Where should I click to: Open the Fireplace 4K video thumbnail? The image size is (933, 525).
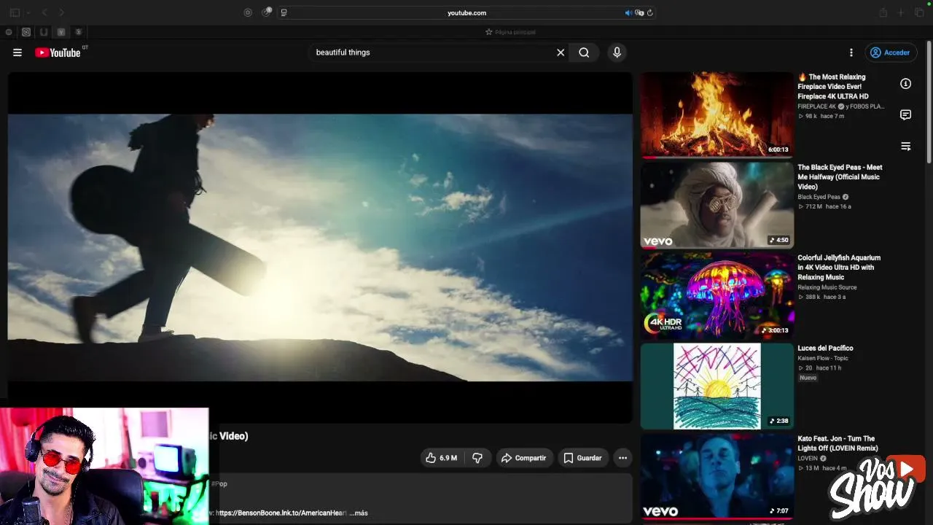coord(717,114)
